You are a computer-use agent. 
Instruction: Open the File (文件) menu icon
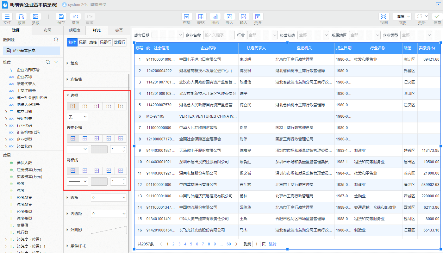pos(7,17)
